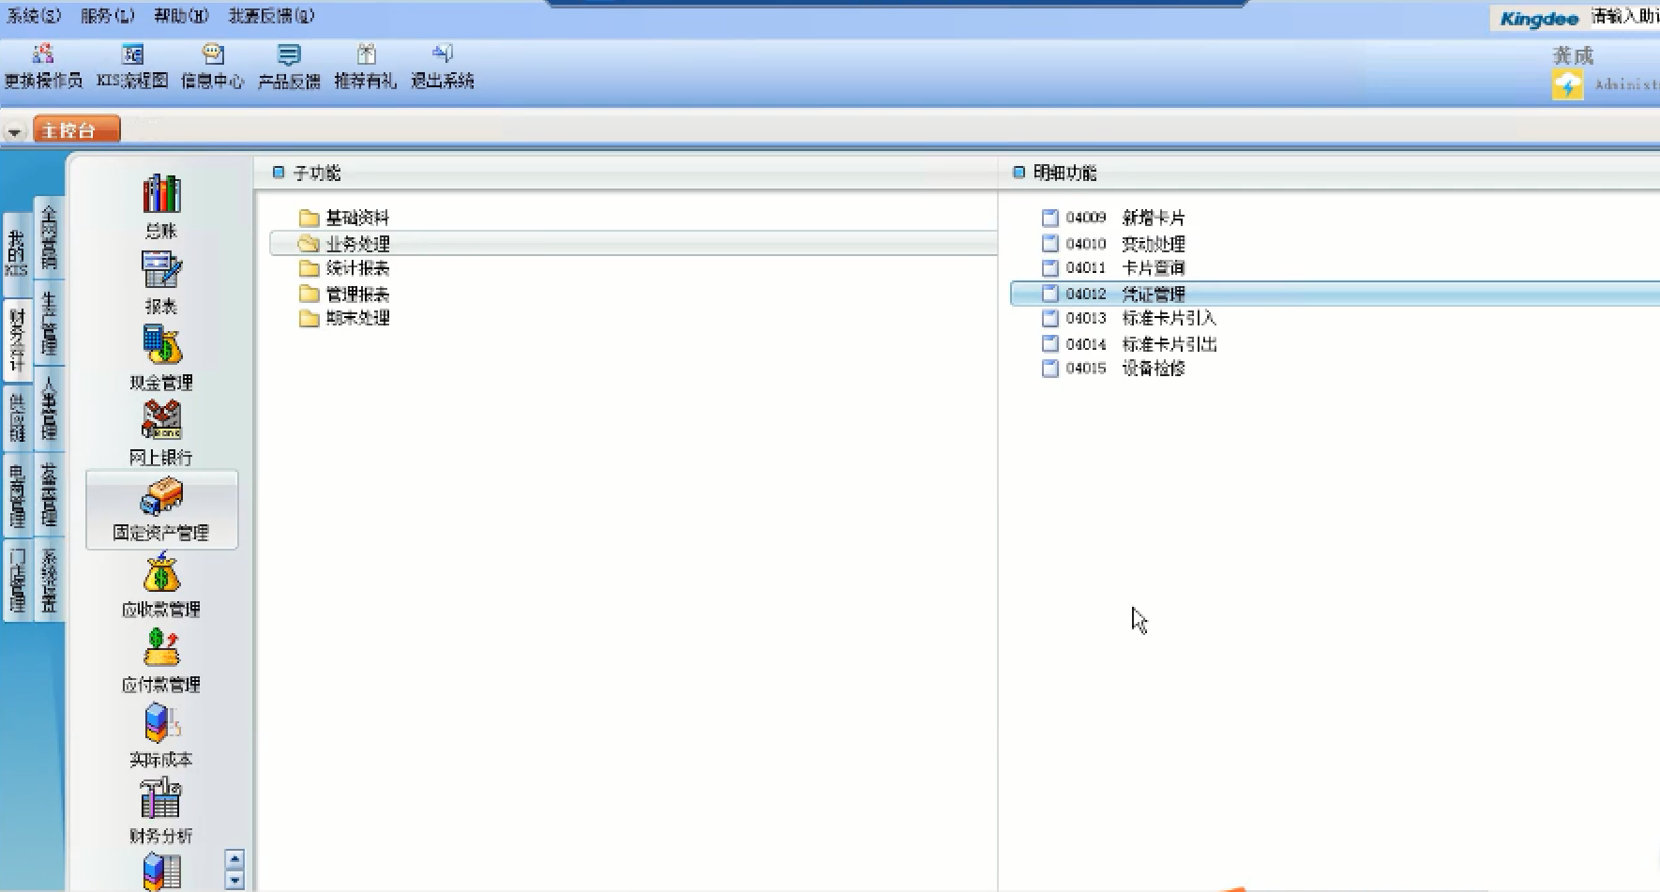Screen dimensions: 1660x892
Task: Open the 现金管理 cash management module
Action: tap(161, 356)
